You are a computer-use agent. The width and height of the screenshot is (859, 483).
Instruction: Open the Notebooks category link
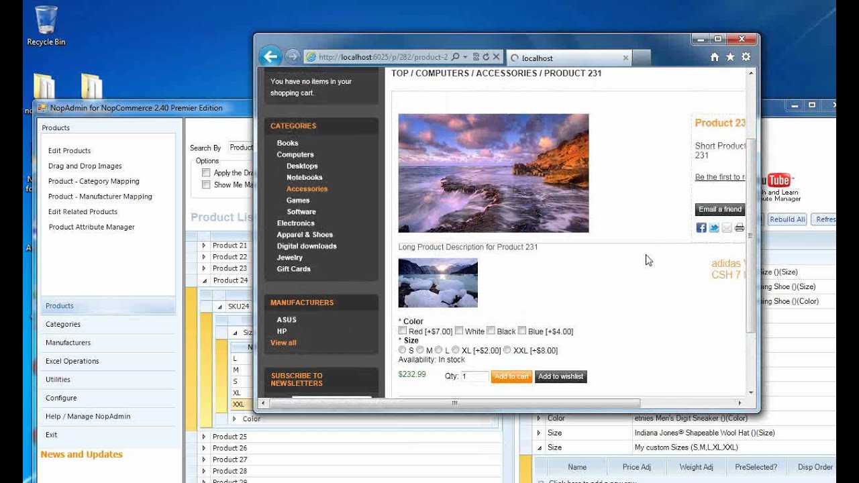305,177
